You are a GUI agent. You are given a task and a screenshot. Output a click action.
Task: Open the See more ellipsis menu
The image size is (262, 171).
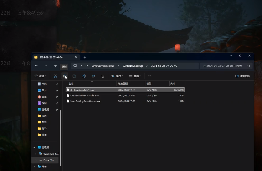click(x=149, y=76)
